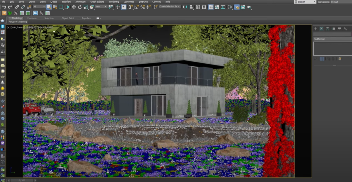The height and width of the screenshot is (182, 352).
Task: Click the Polygon Modeling panel label
Action: tap(18, 22)
